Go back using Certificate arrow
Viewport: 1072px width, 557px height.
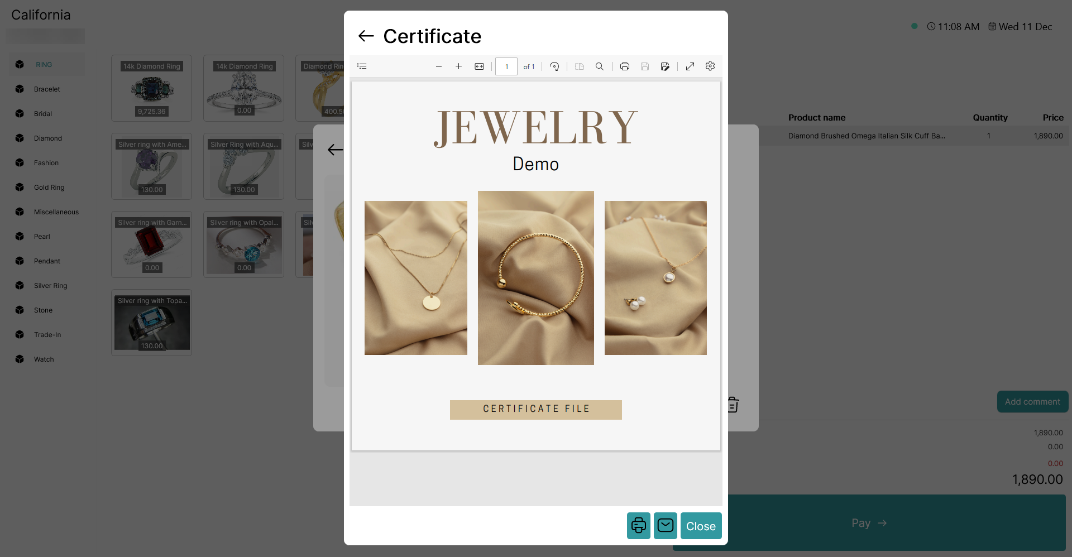(x=366, y=36)
